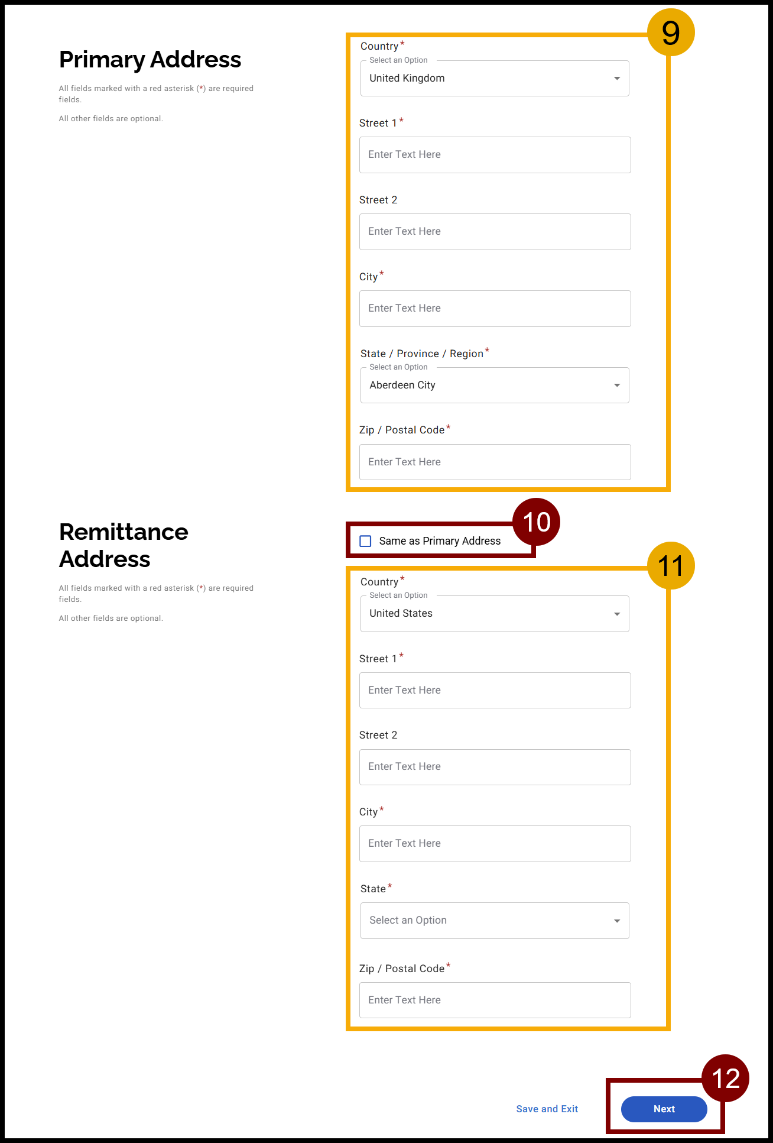Click the Remittance Address Zip / Postal Code field

tap(494, 1000)
